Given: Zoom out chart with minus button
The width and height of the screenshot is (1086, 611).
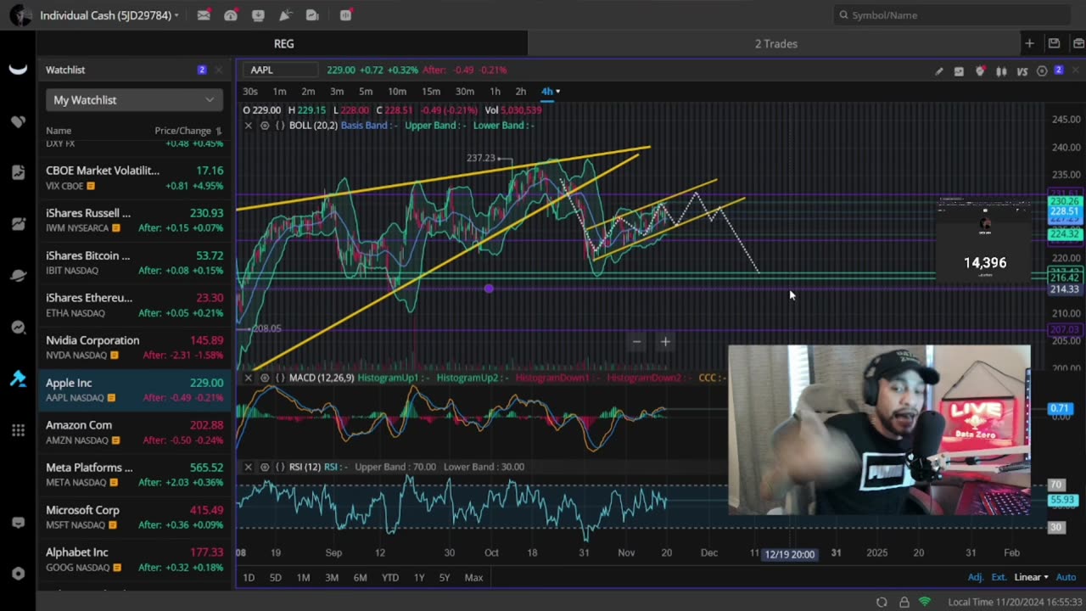Looking at the screenshot, I should coord(637,342).
